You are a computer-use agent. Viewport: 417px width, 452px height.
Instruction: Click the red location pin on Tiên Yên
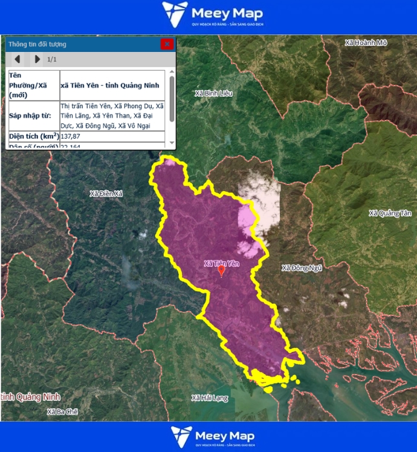(221, 271)
